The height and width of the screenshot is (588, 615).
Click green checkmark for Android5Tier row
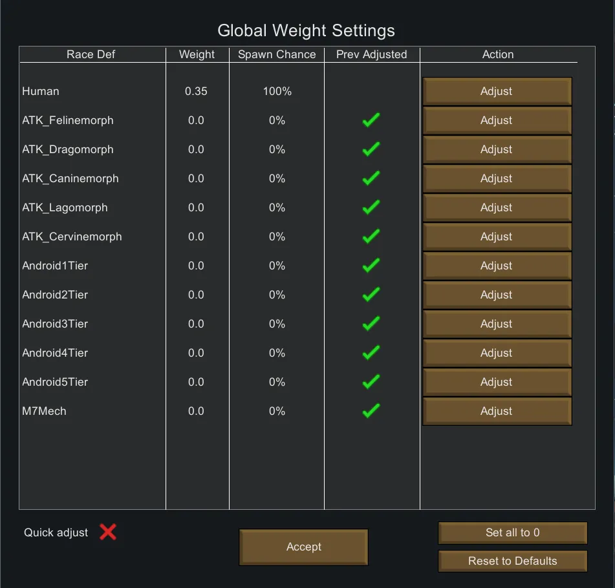(371, 382)
